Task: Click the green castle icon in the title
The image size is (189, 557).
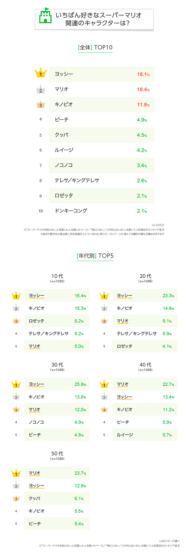Action: (x=45, y=16)
